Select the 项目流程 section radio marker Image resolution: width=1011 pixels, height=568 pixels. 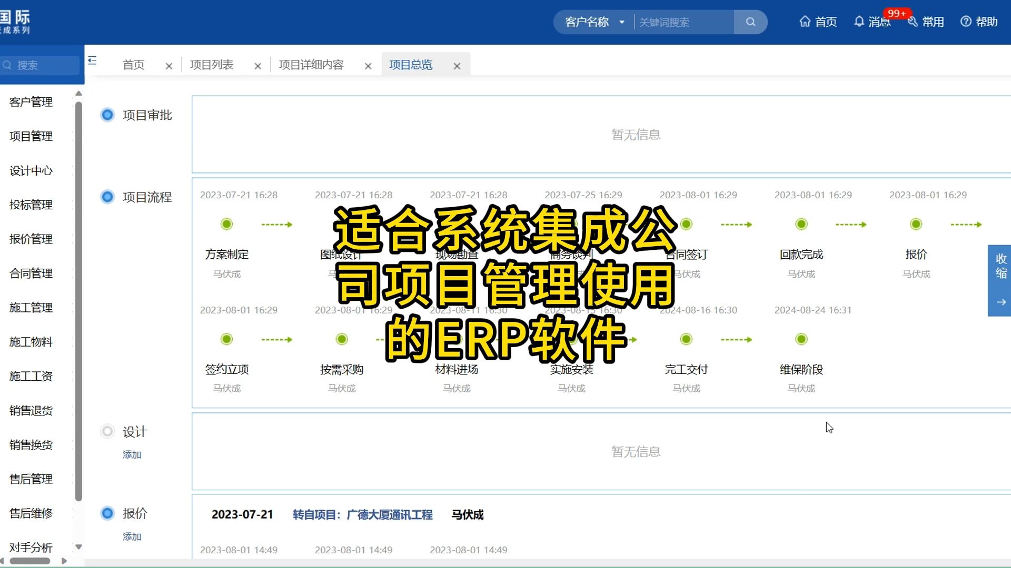(x=107, y=197)
